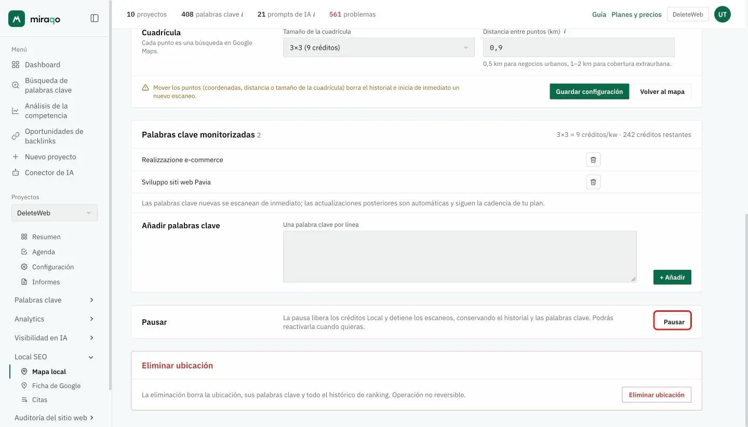748x427 pixels.
Task: Click the Eliminar ubicación button
Action: pyautogui.click(x=657, y=395)
